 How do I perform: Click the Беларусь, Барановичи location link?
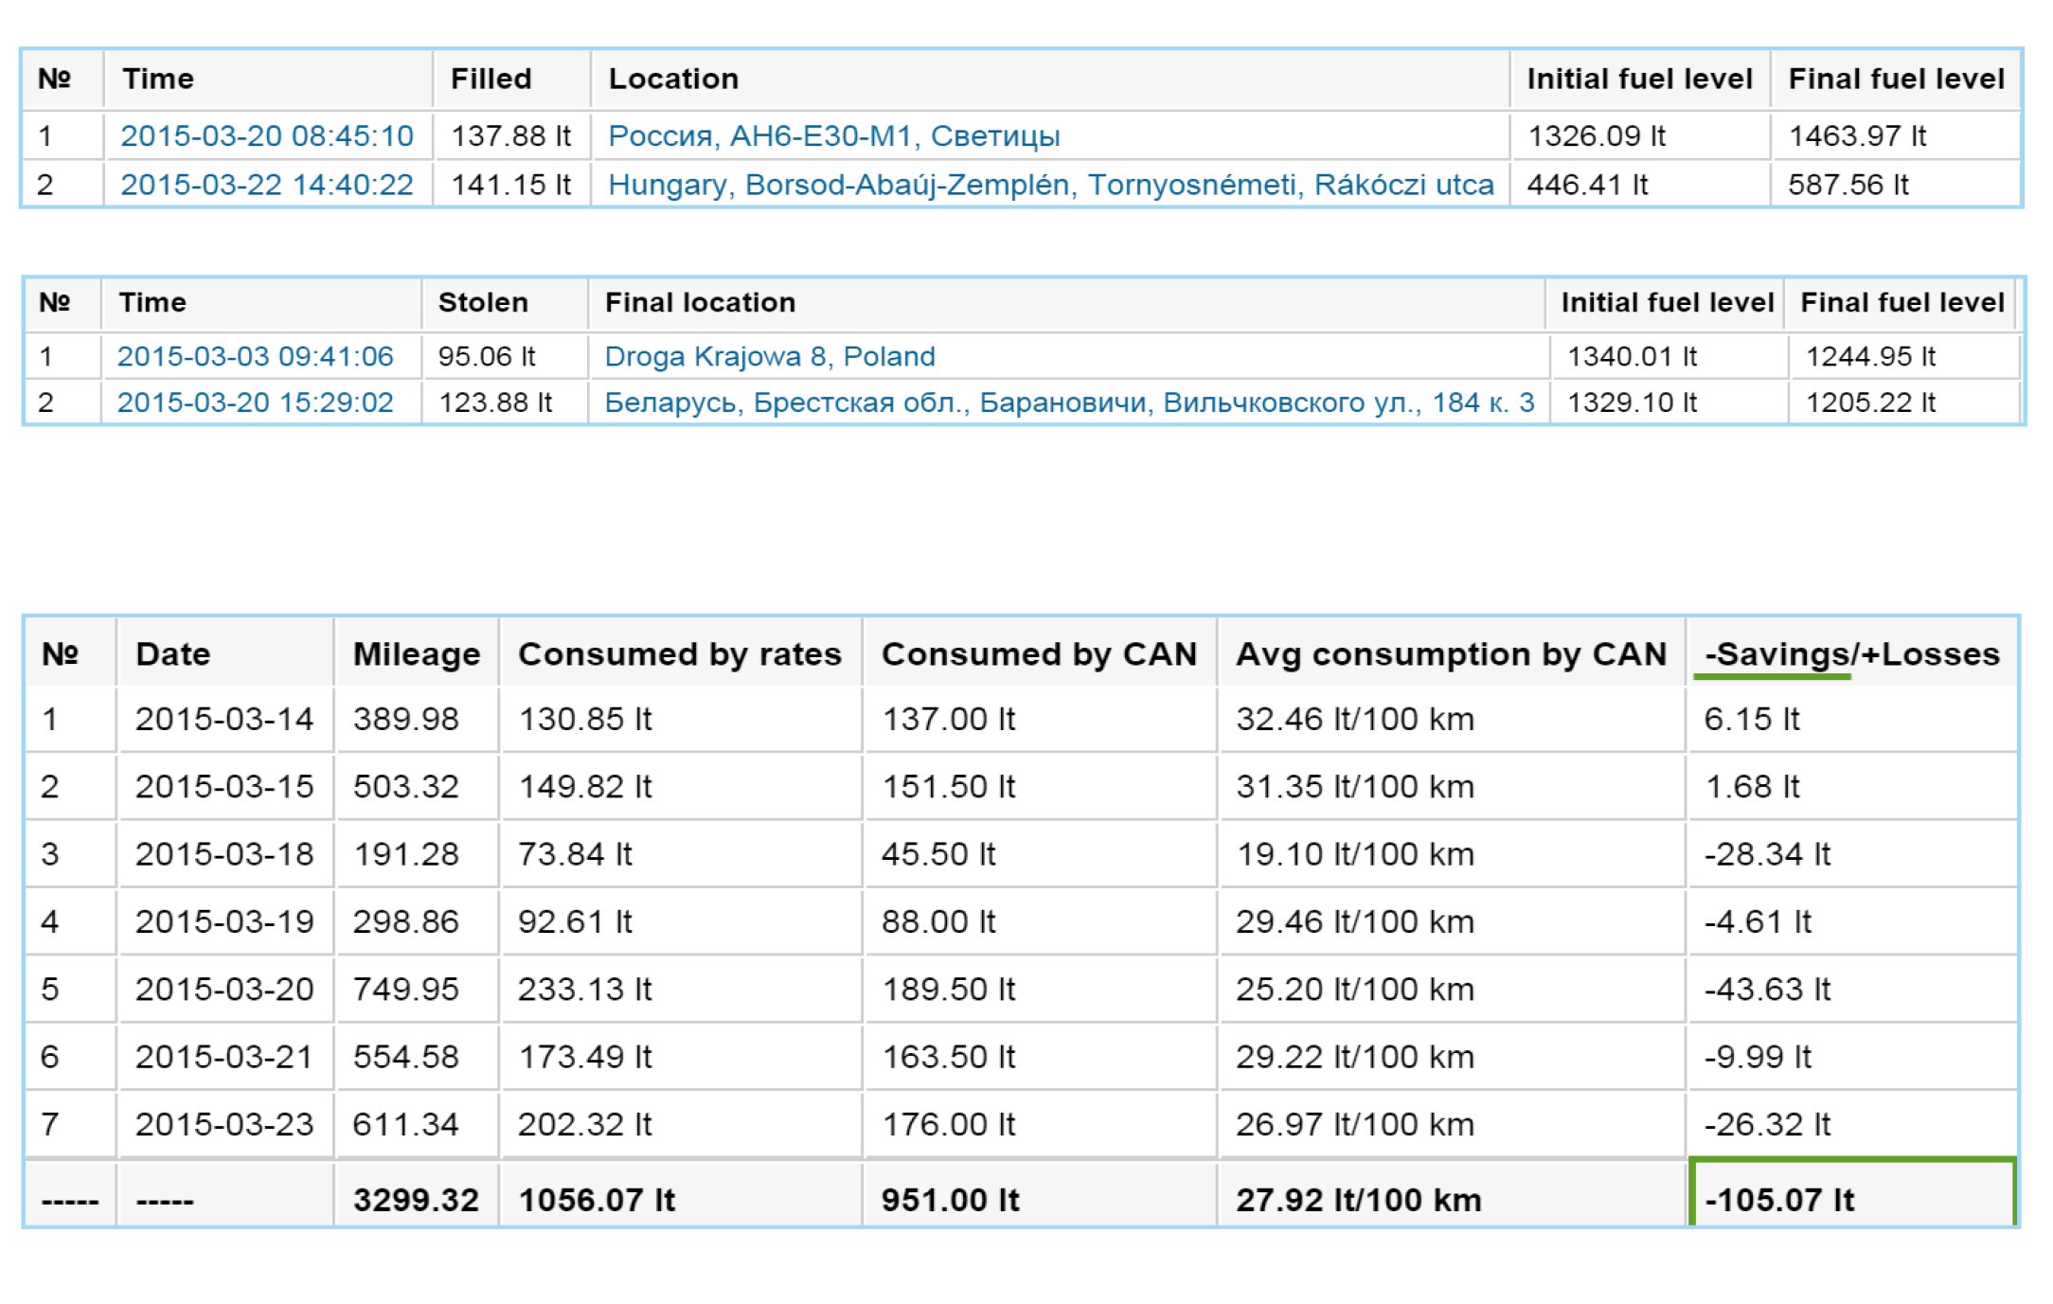pyautogui.click(x=1068, y=403)
